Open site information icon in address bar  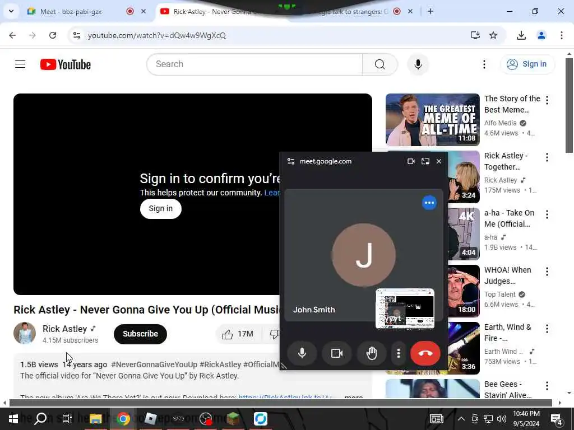(x=76, y=35)
